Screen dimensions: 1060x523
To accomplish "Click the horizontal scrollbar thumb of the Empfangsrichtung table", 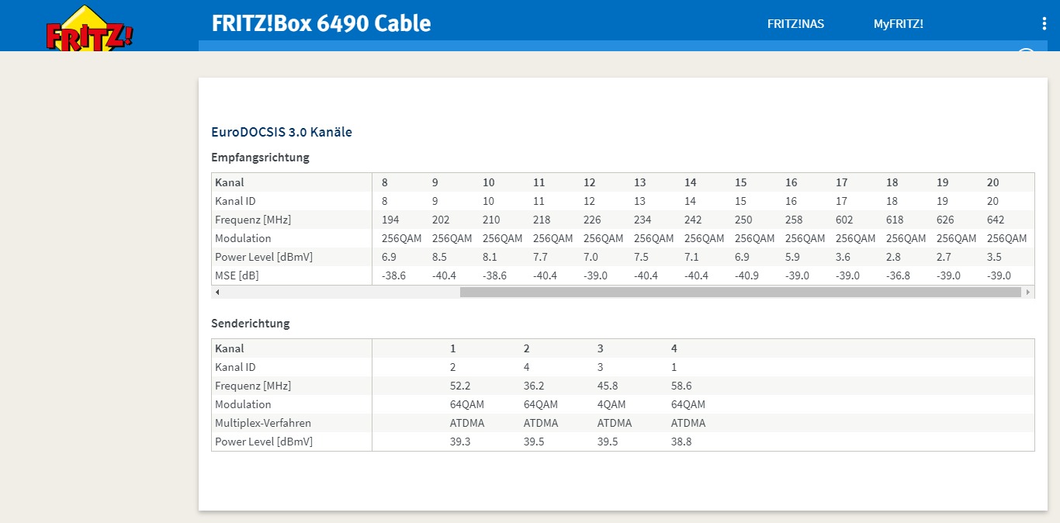I will point(740,293).
